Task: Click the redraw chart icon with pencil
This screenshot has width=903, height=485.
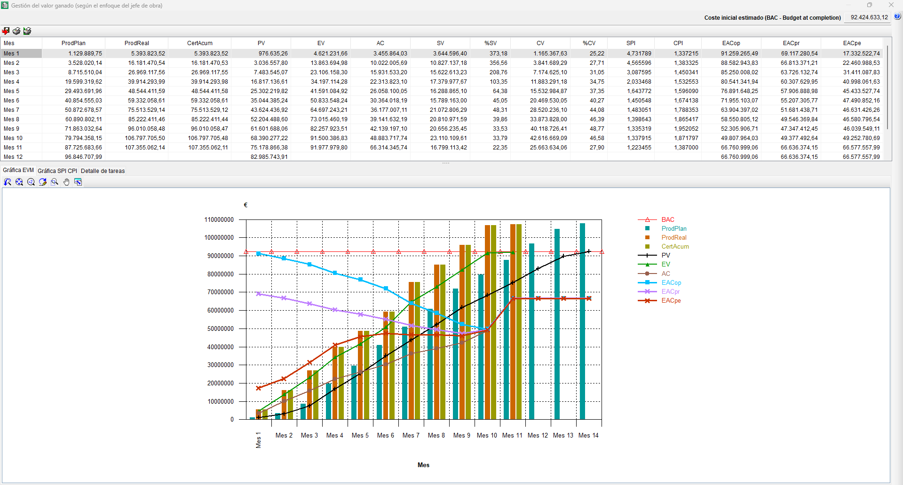Action: (43, 182)
